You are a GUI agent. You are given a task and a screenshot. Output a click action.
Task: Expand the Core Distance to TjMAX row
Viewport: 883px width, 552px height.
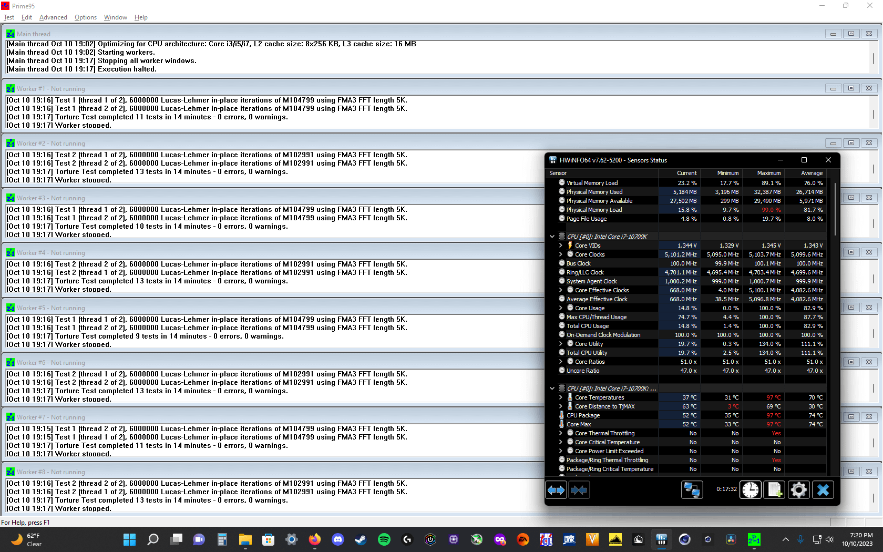click(x=560, y=406)
